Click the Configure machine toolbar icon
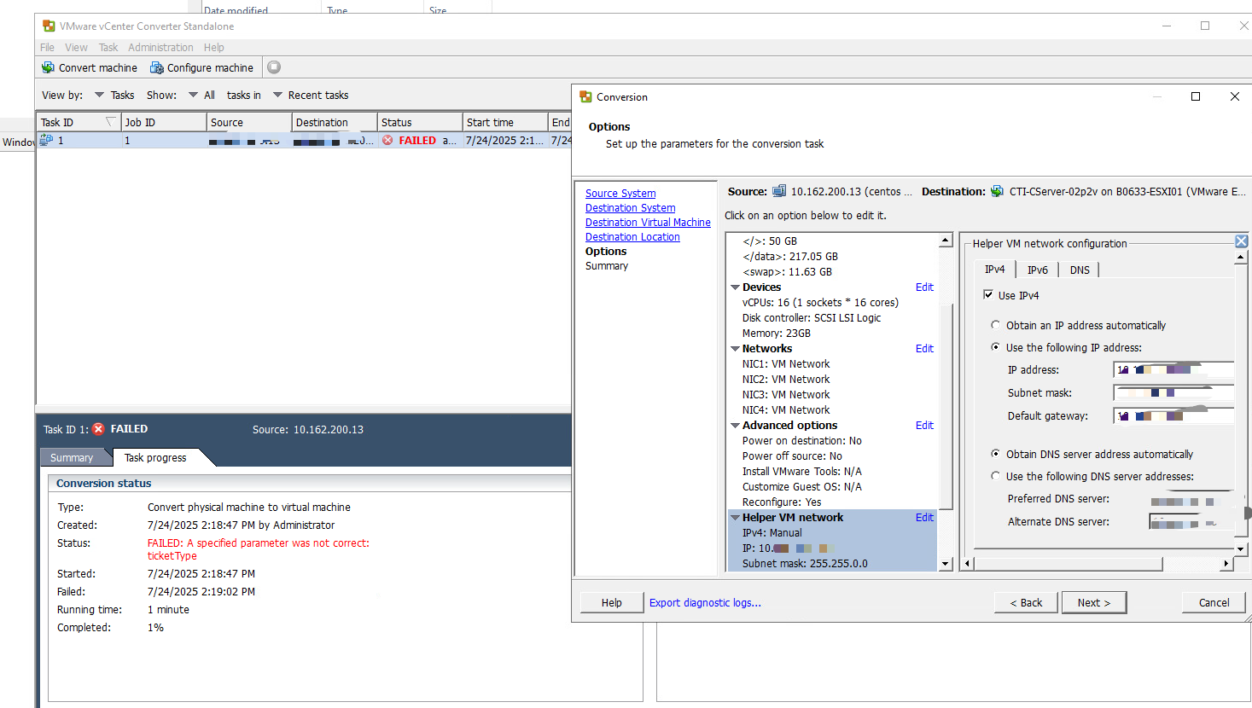The image size is (1252, 708). coord(157,67)
